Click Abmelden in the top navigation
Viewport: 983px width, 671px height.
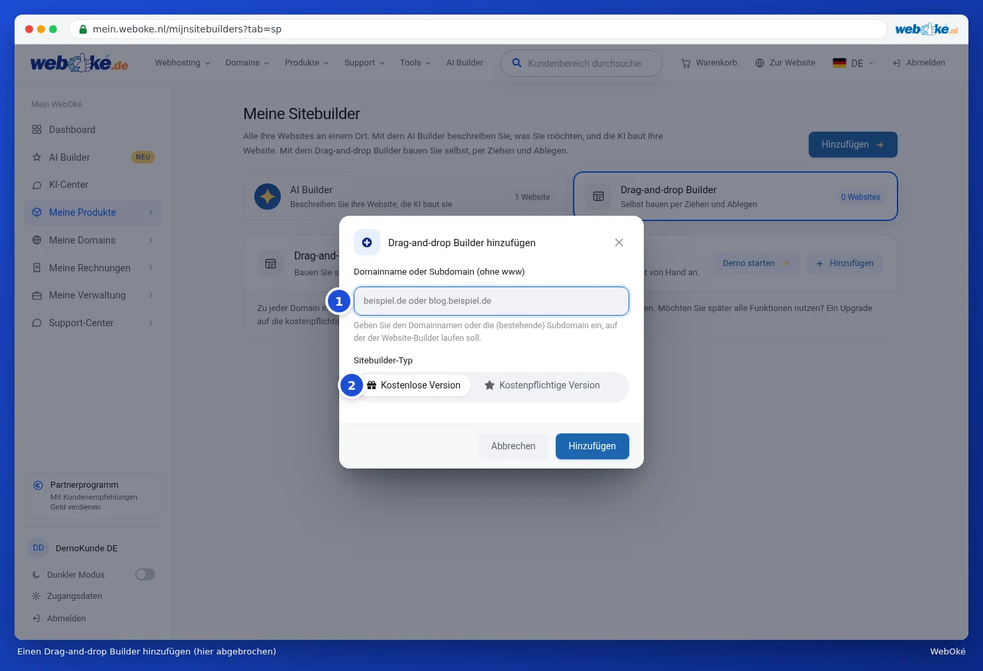[919, 63]
